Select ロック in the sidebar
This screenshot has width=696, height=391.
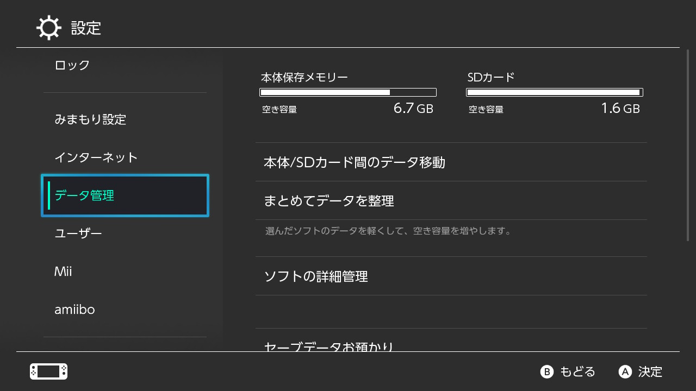tap(72, 65)
